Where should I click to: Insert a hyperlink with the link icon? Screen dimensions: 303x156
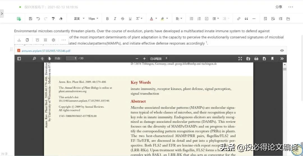click(239, 19)
